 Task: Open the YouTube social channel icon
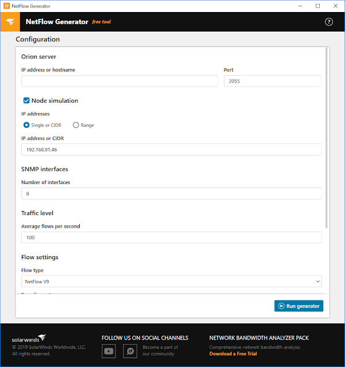(x=108, y=351)
